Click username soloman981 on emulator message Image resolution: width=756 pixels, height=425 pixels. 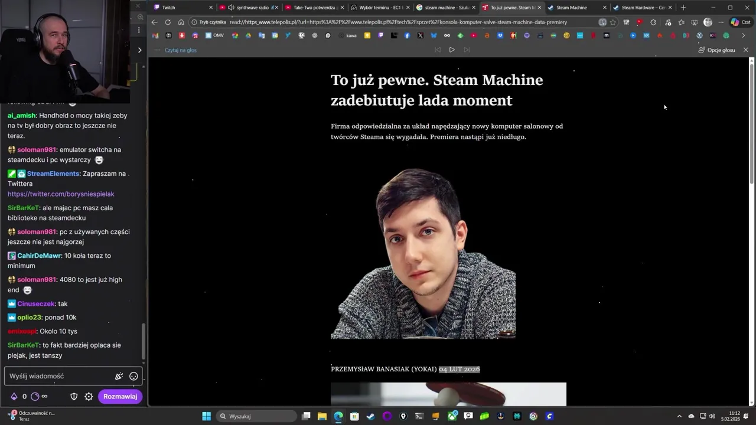pyautogui.click(x=37, y=150)
